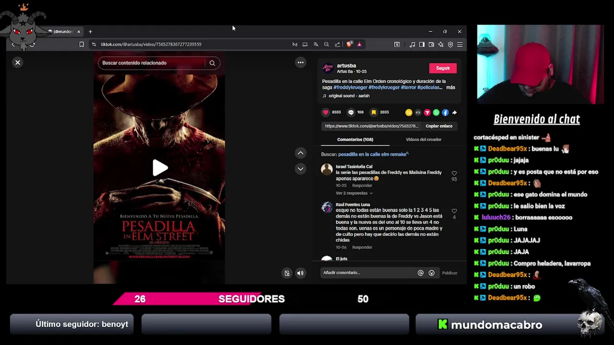614x345 pixels.
Task: Share video on WhatsApp
Action: (436, 113)
